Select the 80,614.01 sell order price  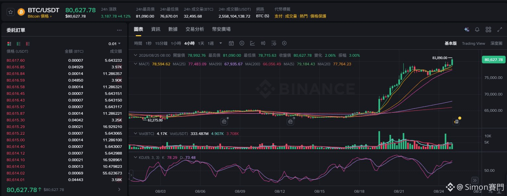click(x=16, y=180)
